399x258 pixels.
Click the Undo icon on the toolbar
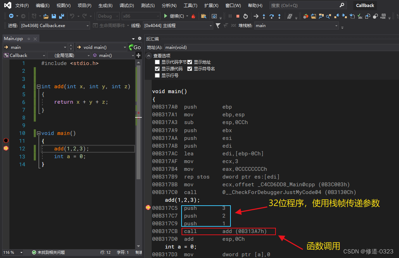coord(73,16)
